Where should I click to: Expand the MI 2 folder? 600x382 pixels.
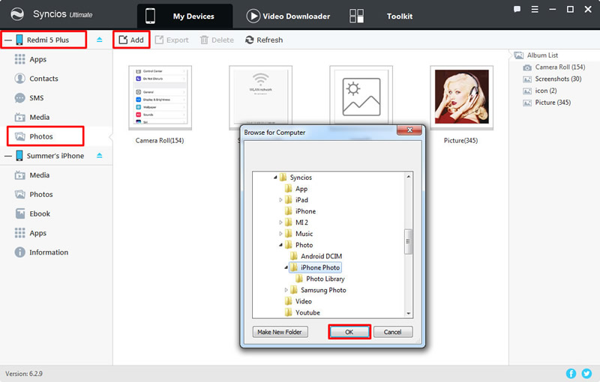[x=280, y=222]
